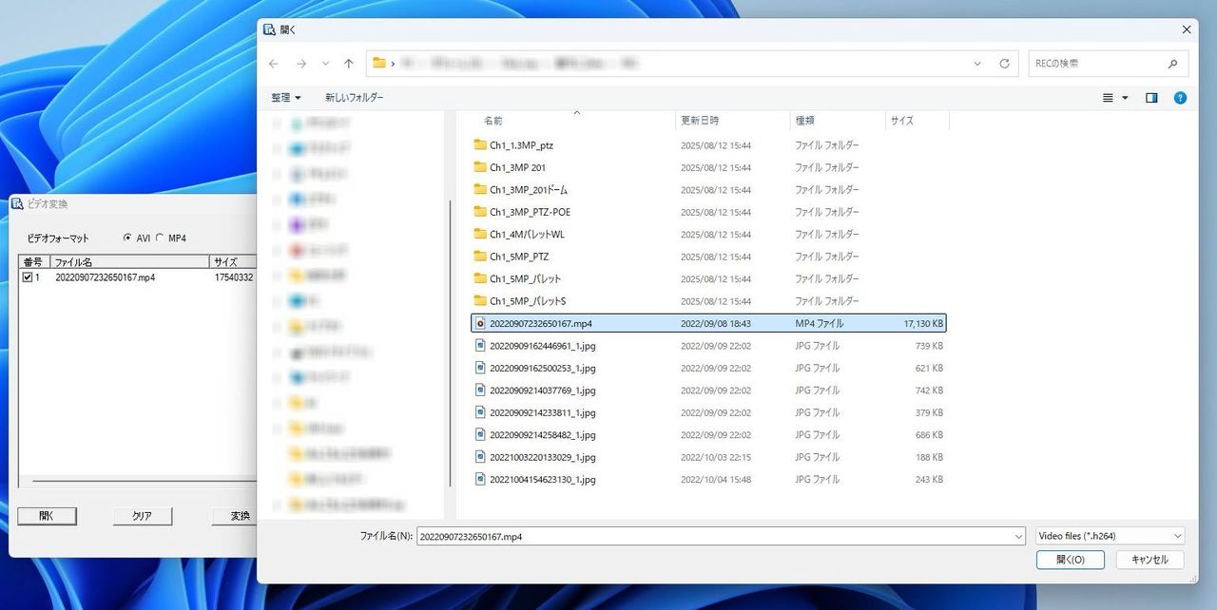The width and height of the screenshot is (1217, 610).
Task: Click the キャンセル button
Action: (x=1149, y=560)
